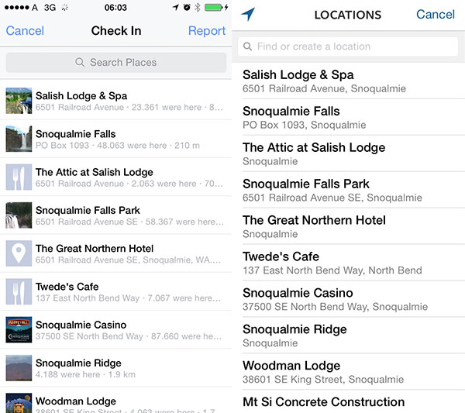Tap the 3G network indicator
Viewport: 465px width, 413px height.
(x=50, y=8)
